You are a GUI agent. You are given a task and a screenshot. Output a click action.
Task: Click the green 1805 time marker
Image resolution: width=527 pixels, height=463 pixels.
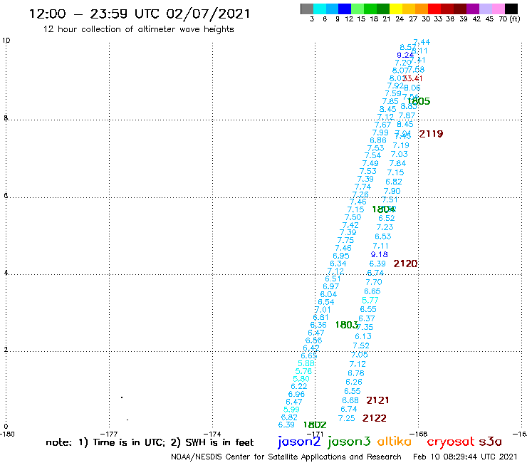pyautogui.click(x=419, y=101)
